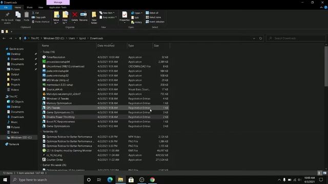
Task: Refresh the Downloads folder
Action: pos(260,38)
